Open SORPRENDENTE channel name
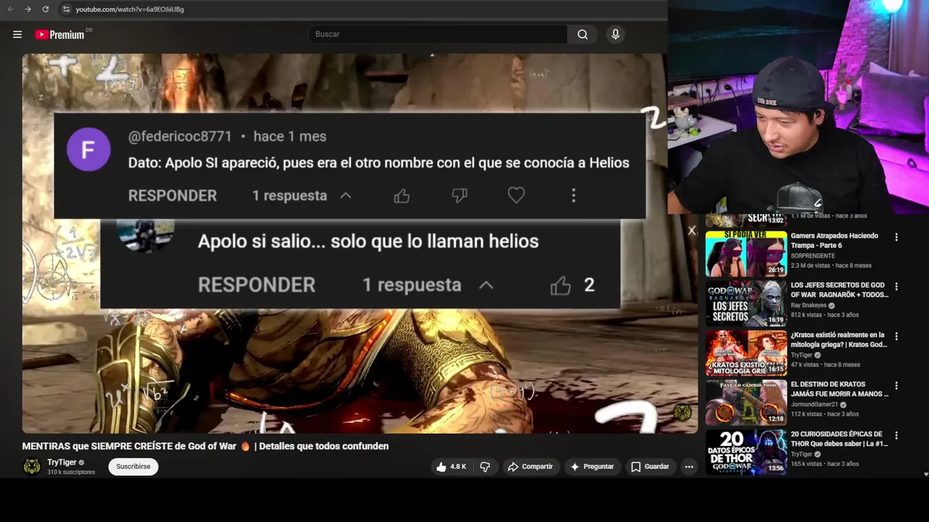 click(x=812, y=256)
